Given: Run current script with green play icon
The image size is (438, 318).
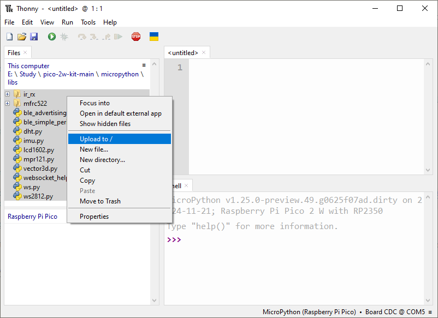Looking at the screenshot, I should 52,37.
